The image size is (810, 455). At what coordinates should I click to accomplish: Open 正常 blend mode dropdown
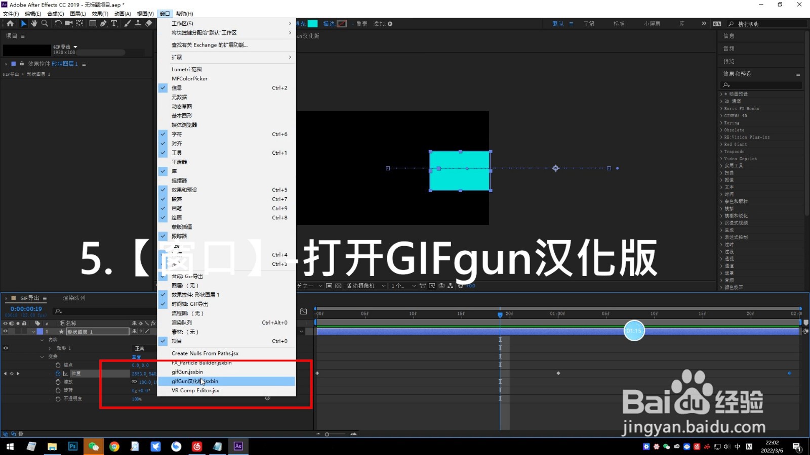pyautogui.click(x=143, y=348)
